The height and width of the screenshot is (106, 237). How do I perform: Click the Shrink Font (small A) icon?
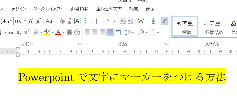click(39, 21)
